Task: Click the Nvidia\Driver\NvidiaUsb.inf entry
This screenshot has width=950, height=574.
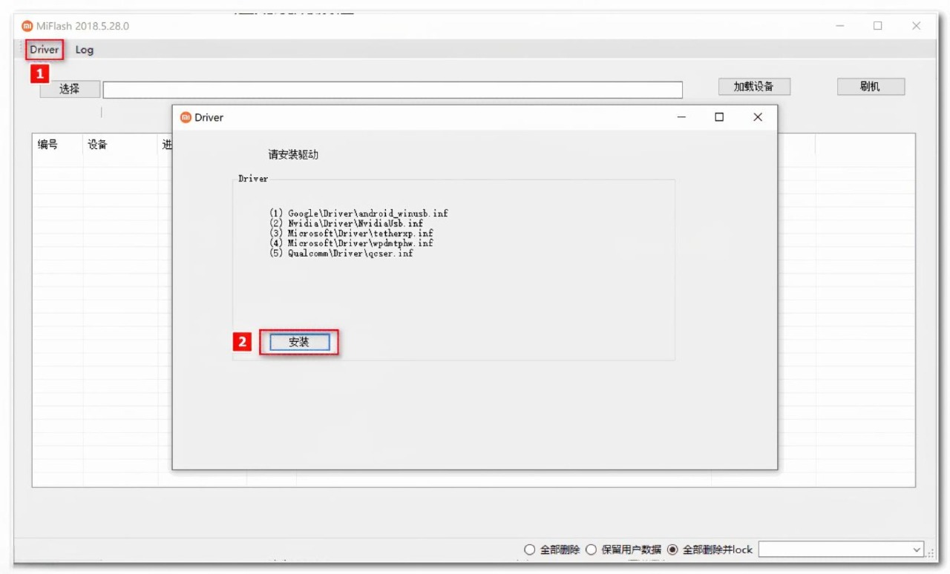Action: coord(347,223)
